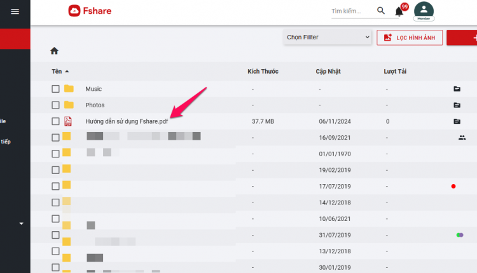Click the red plus button
This screenshot has height=273, width=477.
(462, 37)
